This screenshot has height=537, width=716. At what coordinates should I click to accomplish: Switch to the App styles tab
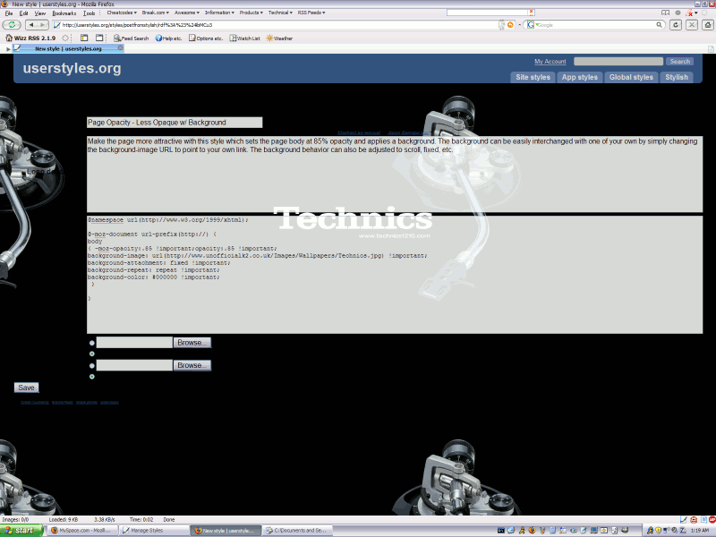pyautogui.click(x=579, y=77)
